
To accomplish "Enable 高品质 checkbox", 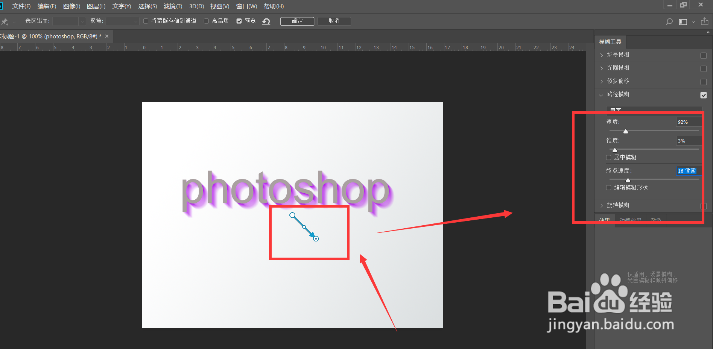I will coord(206,21).
